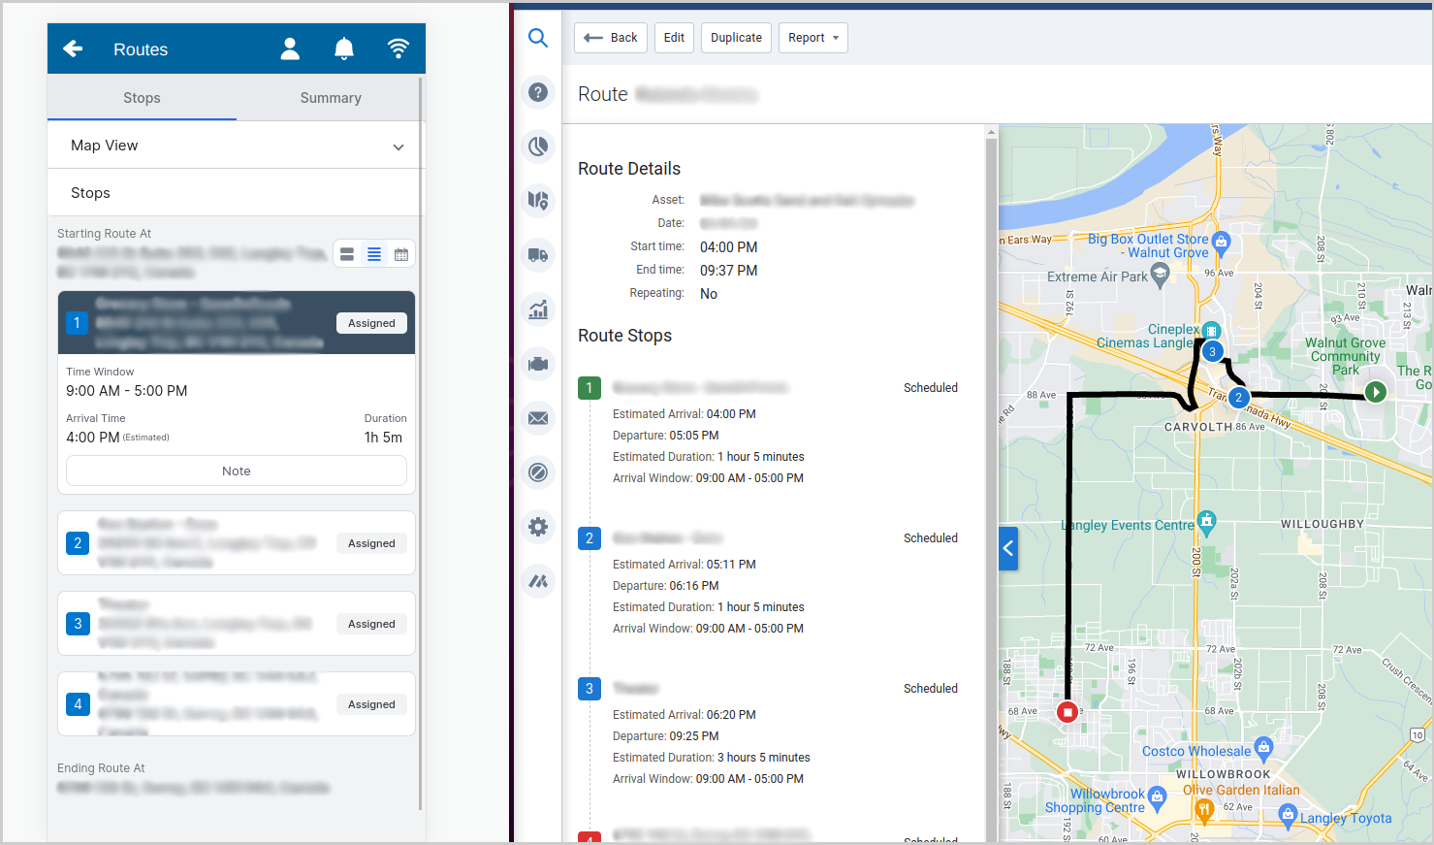
Task: Tap the notifications bell in the mobile header
Action: [344, 48]
